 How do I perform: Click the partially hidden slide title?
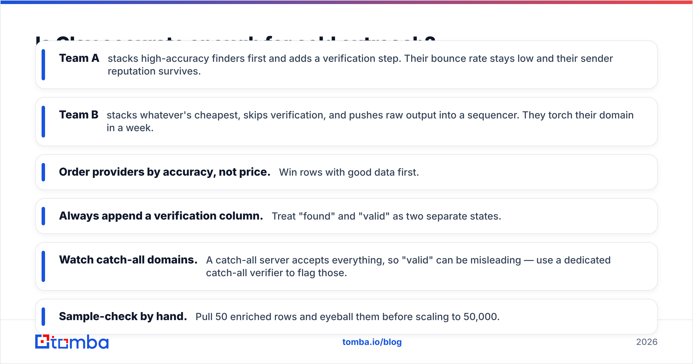235,38
